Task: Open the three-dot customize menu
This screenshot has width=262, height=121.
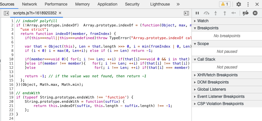Action: (248, 4)
